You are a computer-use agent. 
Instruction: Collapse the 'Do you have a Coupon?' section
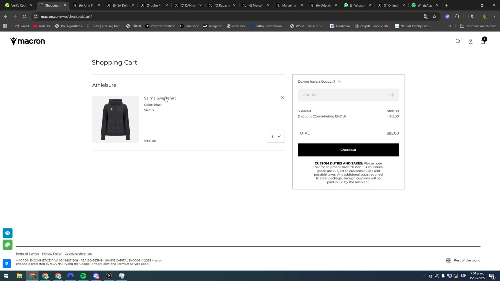(x=319, y=82)
